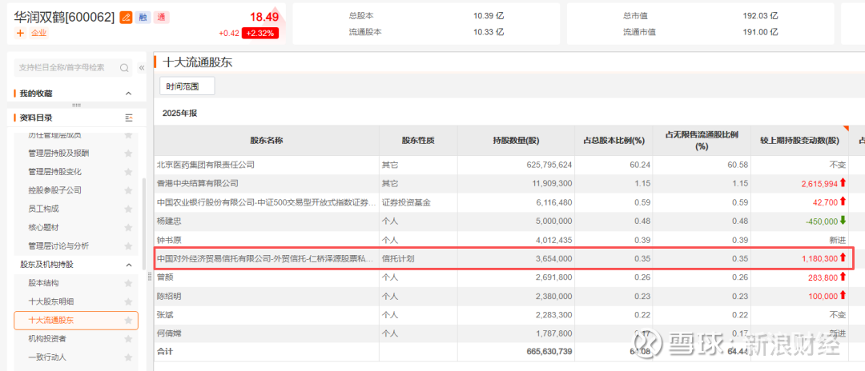
Task: Star the 管理层持股变化 item
Action: coord(128,172)
